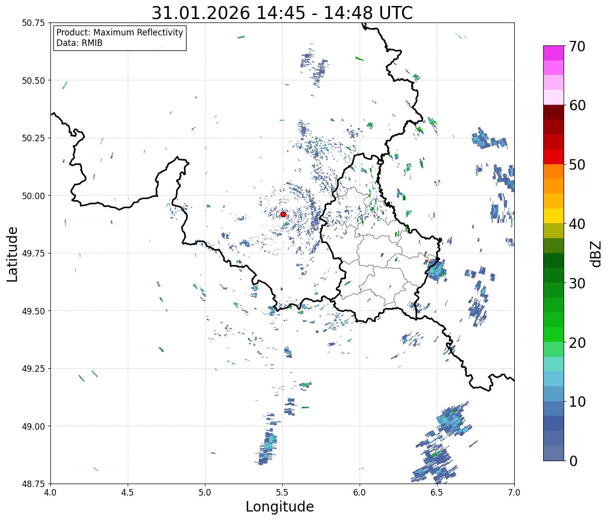Click the longitude tick label 5.5
This screenshot has width=608, height=519.
(282, 492)
